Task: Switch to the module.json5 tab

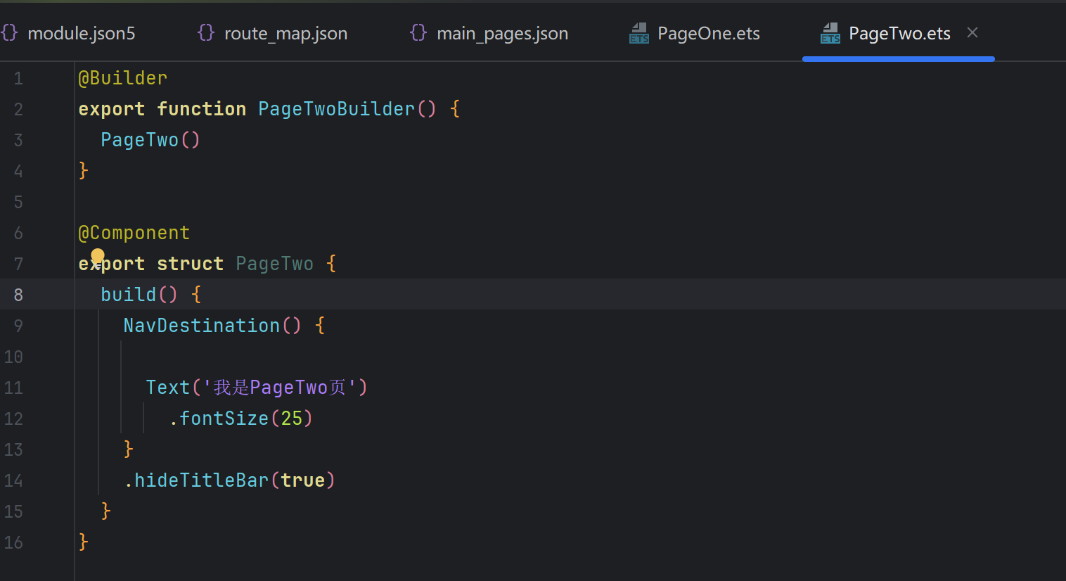Action: click(x=81, y=34)
